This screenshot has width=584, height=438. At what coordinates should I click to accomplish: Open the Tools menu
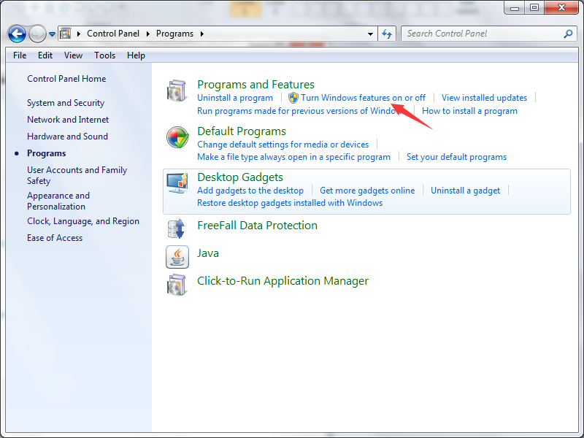point(104,55)
